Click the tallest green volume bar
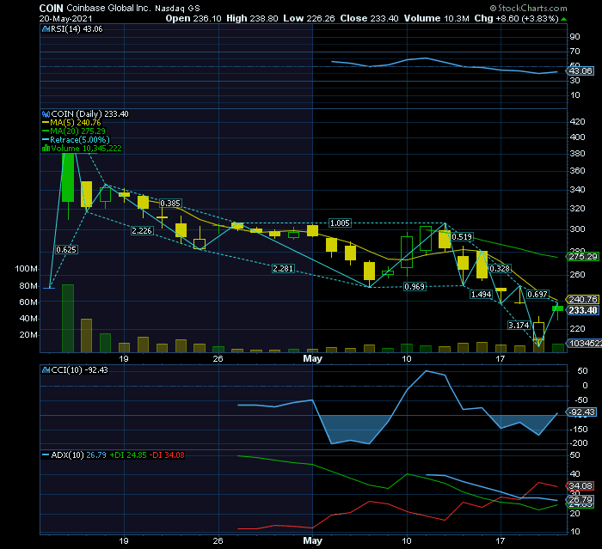The image size is (602, 549). coord(68,319)
